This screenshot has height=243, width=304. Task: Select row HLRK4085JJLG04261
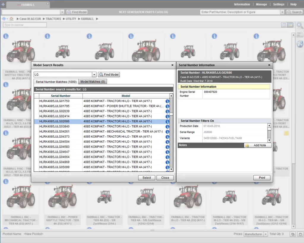102,132
